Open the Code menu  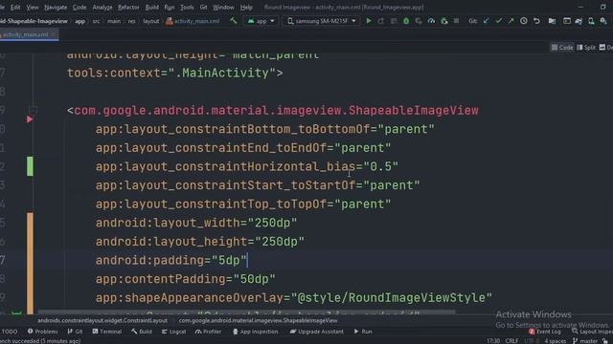[79, 7]
